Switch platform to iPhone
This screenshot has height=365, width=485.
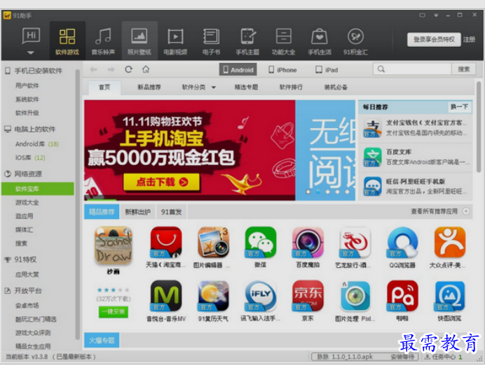coord(282,70)
